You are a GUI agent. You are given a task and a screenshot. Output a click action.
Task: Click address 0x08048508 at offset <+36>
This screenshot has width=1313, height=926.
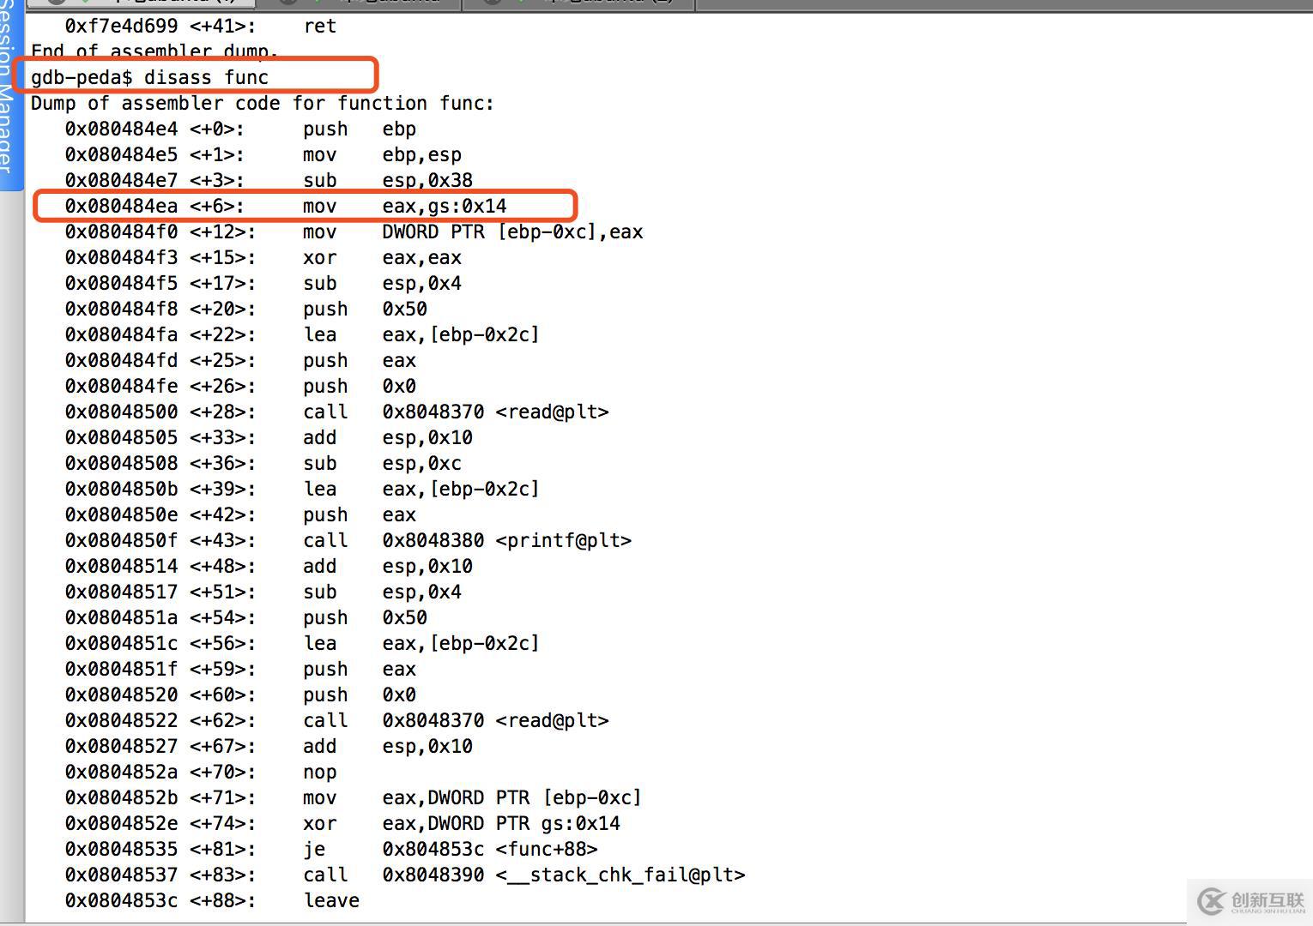click(121, 463)
